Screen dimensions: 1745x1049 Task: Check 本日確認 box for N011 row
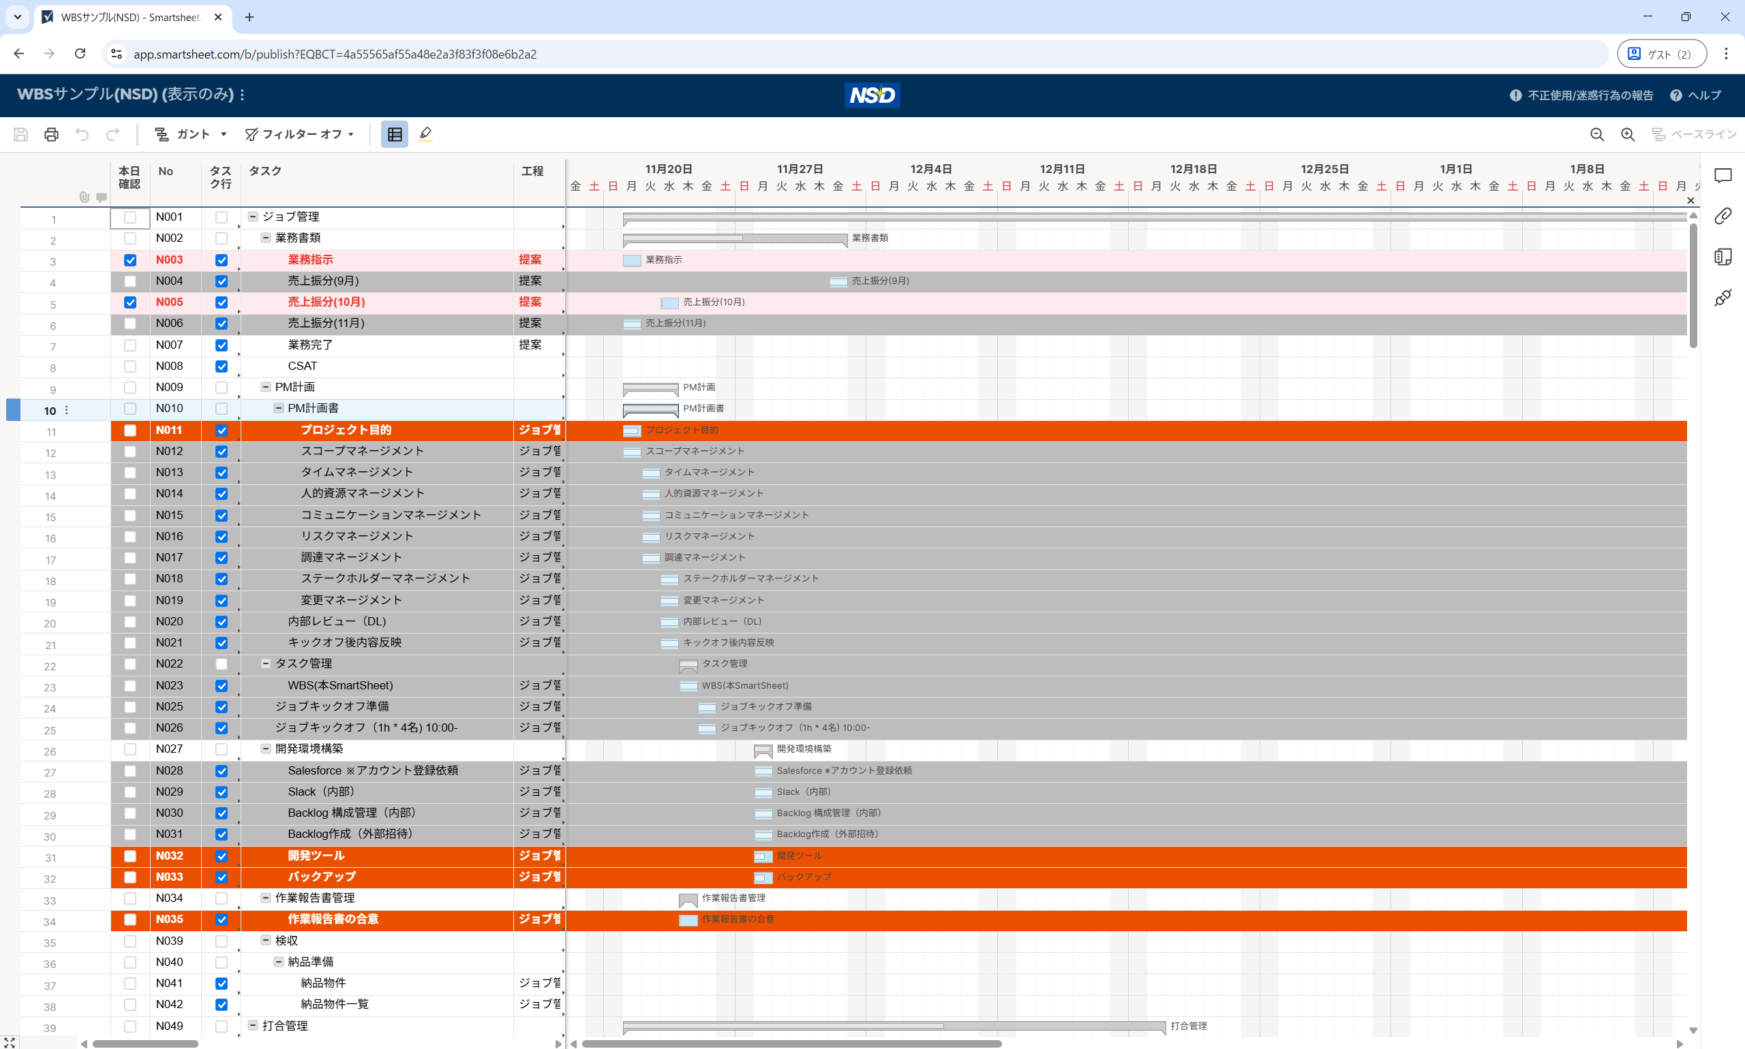point(130,430)
